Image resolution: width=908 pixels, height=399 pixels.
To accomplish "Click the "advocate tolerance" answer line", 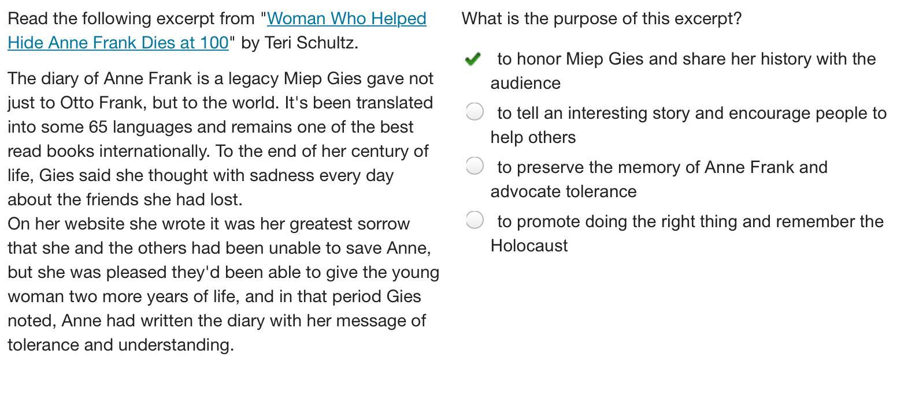I will (x=564, y=191).
